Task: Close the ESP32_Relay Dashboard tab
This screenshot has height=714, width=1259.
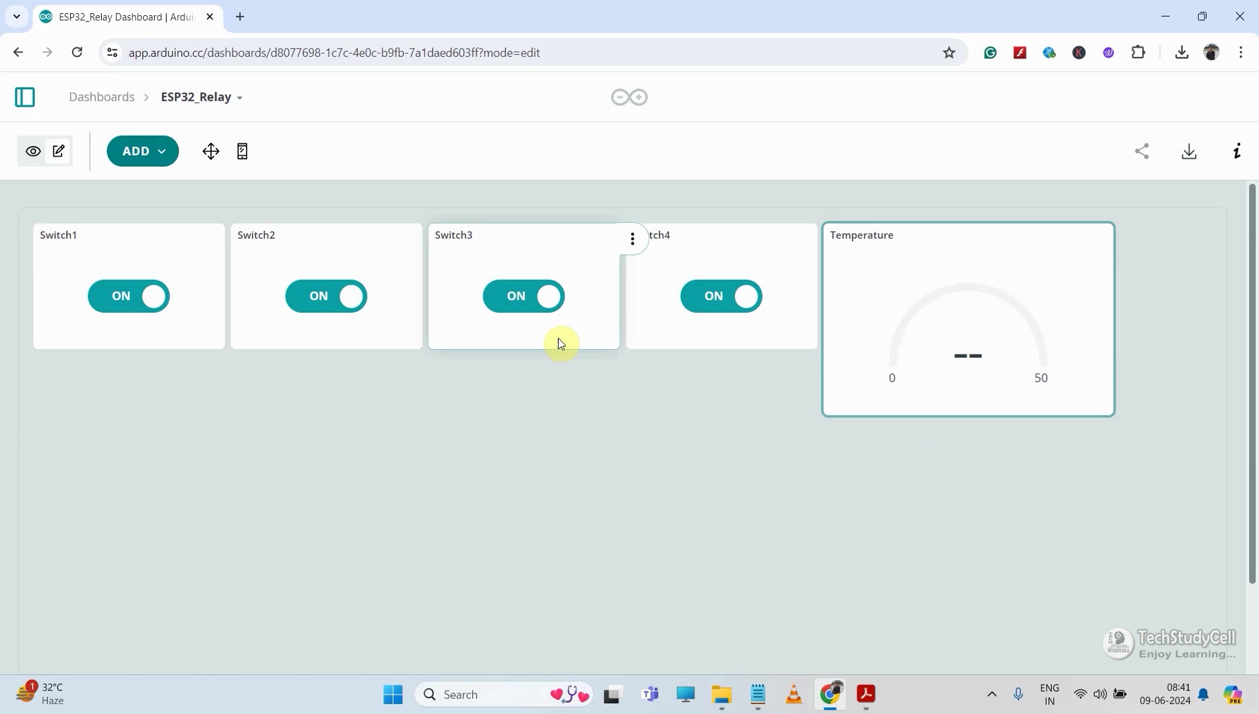Action: pos(210,17)
